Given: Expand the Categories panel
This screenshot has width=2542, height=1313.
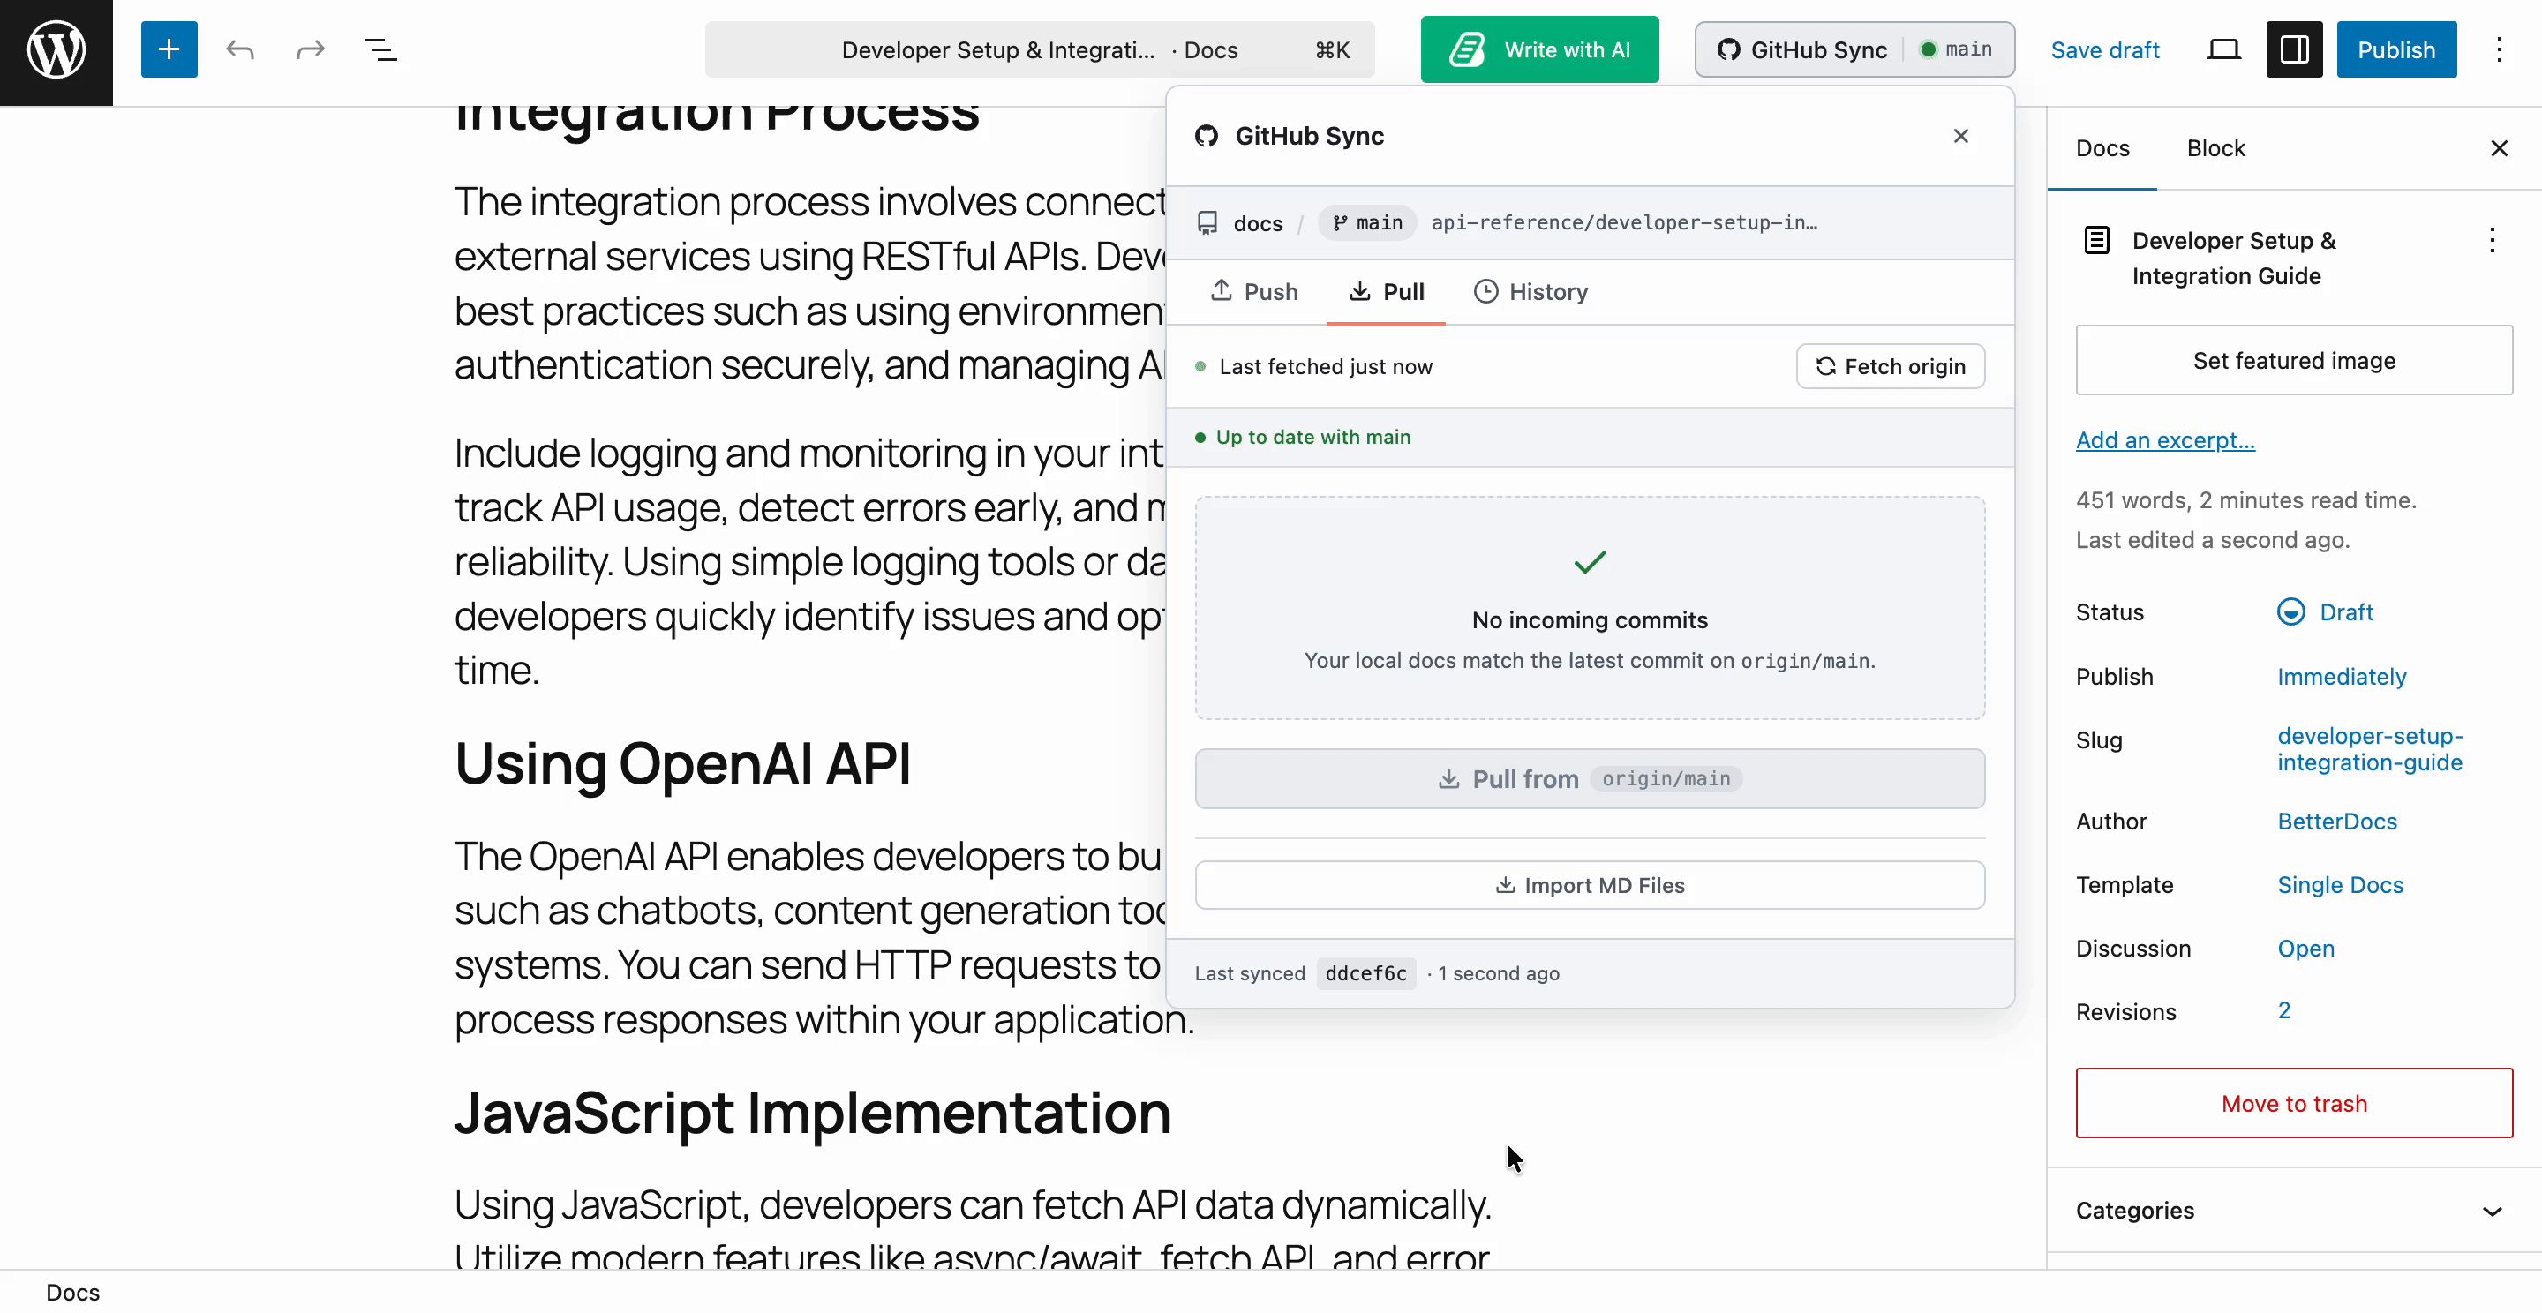Looking at the screenshot, I should pos(2294,1212).
